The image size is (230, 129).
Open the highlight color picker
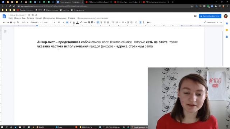coord(81,22)
